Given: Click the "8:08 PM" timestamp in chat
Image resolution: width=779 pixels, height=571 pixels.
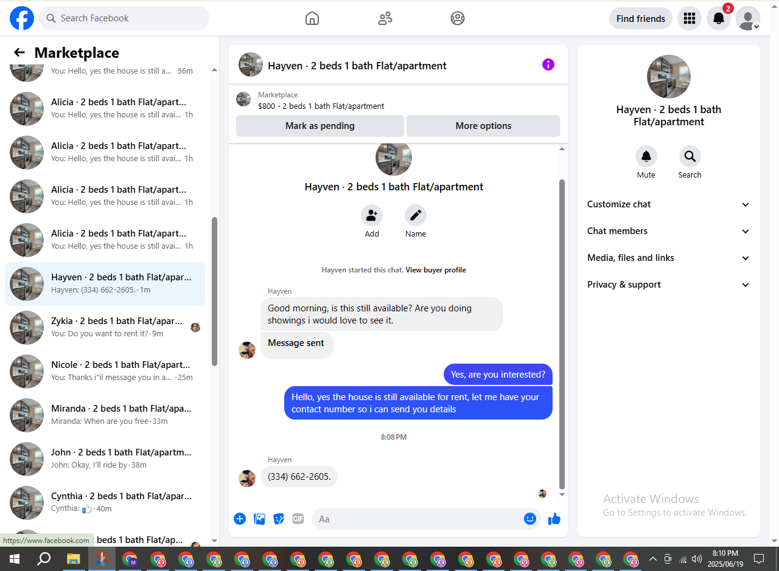Looking at the screenshot, I should (394, 437).
